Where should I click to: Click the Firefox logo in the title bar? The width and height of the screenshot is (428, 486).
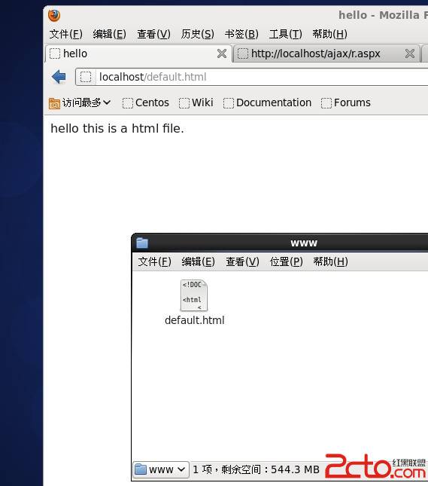click(54, 15)
